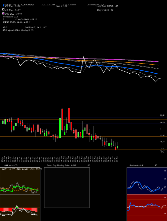
Task: Open the red RSI chart panel
Action: pos(147,208)
